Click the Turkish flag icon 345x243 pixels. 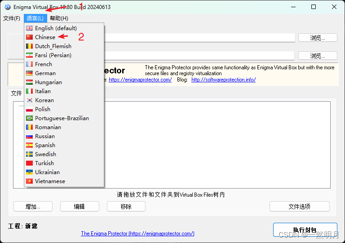point(29,163)
